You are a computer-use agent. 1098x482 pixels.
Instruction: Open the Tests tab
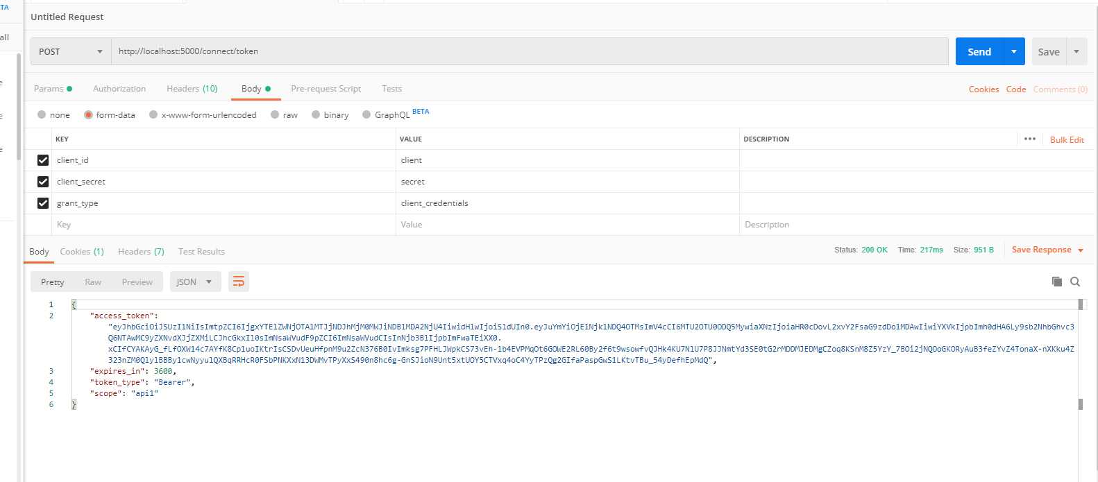click(x=391, y=89)
